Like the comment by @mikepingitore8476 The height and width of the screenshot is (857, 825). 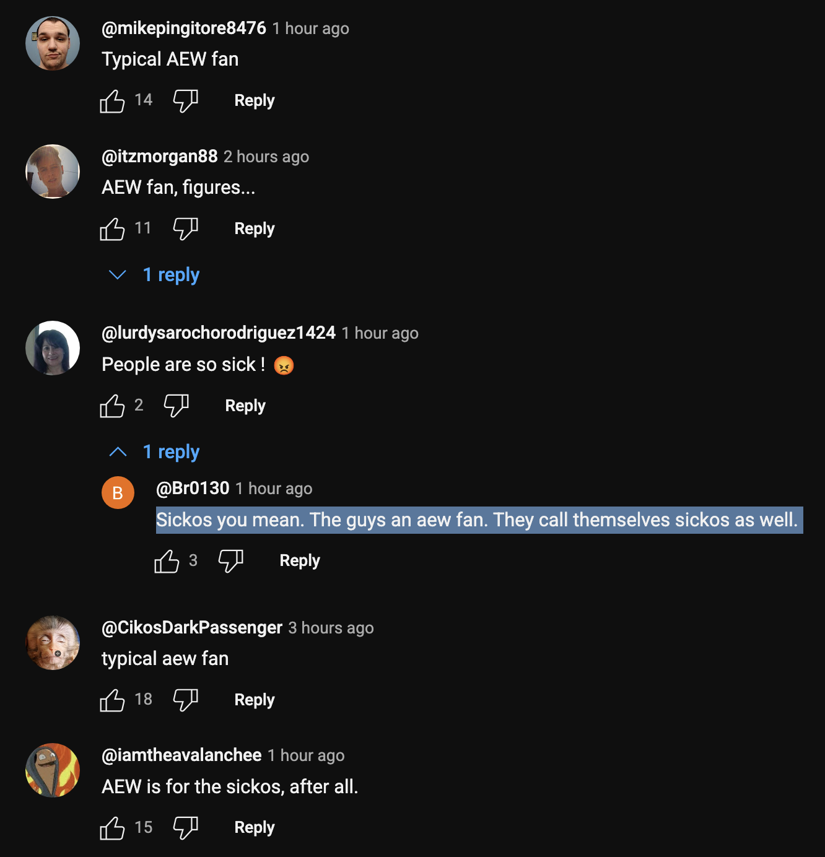[112, 100]
